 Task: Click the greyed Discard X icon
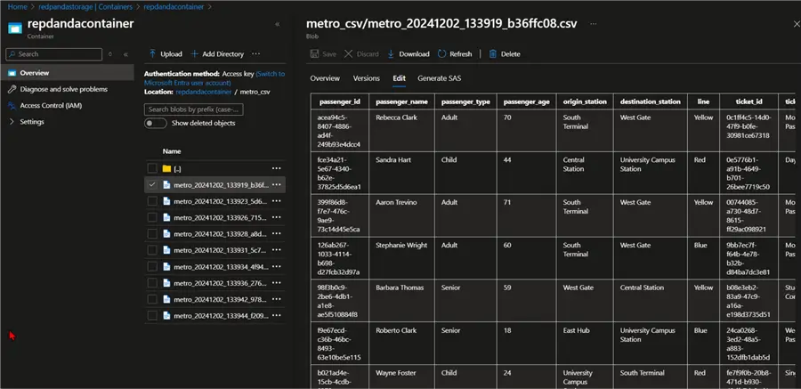point(348,53)
